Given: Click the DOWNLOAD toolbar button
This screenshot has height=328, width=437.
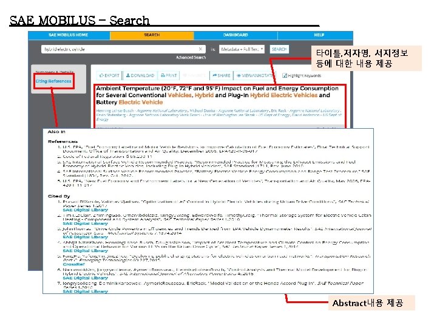Looking at the screenshot, I should tap(140, 75).
